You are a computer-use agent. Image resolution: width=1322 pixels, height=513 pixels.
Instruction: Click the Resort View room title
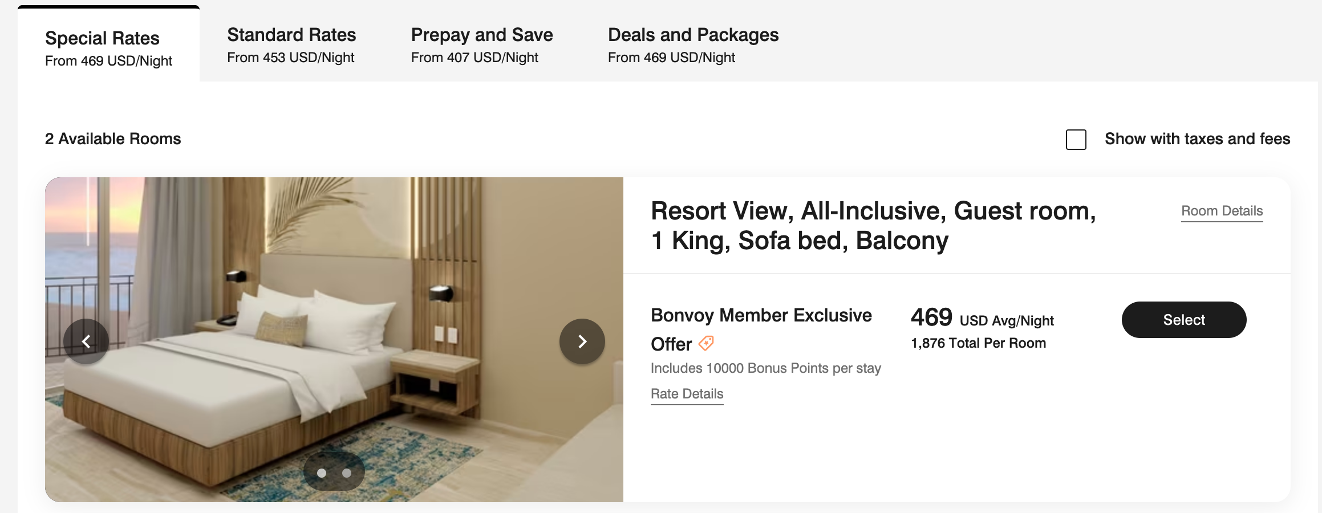(873, 226)
